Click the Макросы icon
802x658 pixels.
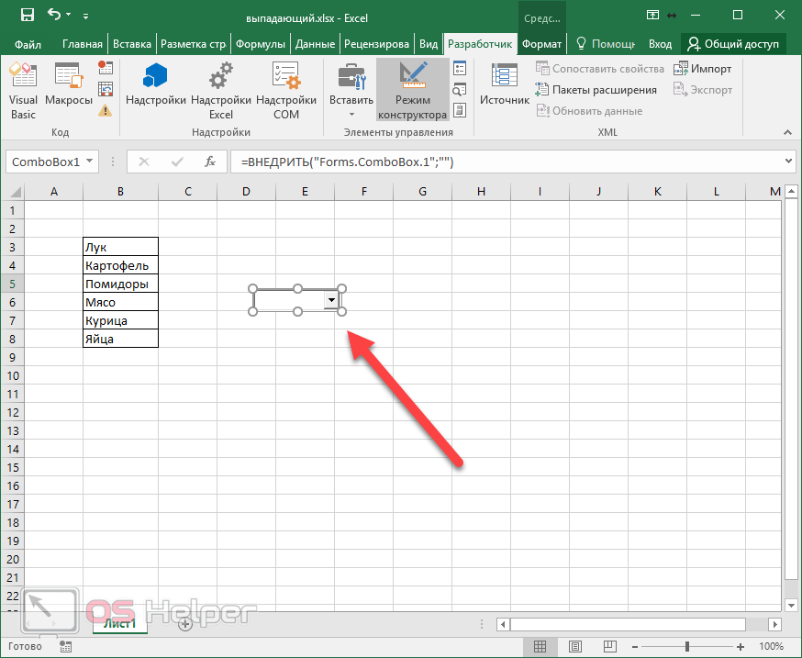[68, 91]
